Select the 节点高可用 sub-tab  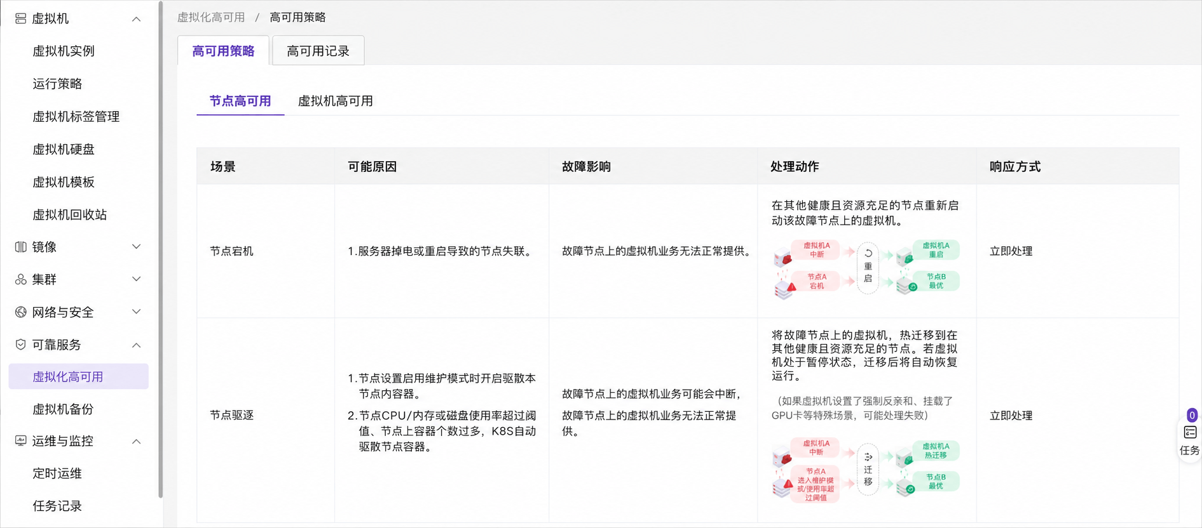[x=240, y=101]
